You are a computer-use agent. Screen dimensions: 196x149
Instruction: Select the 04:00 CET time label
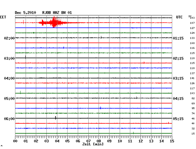click(x=9, y=78)
